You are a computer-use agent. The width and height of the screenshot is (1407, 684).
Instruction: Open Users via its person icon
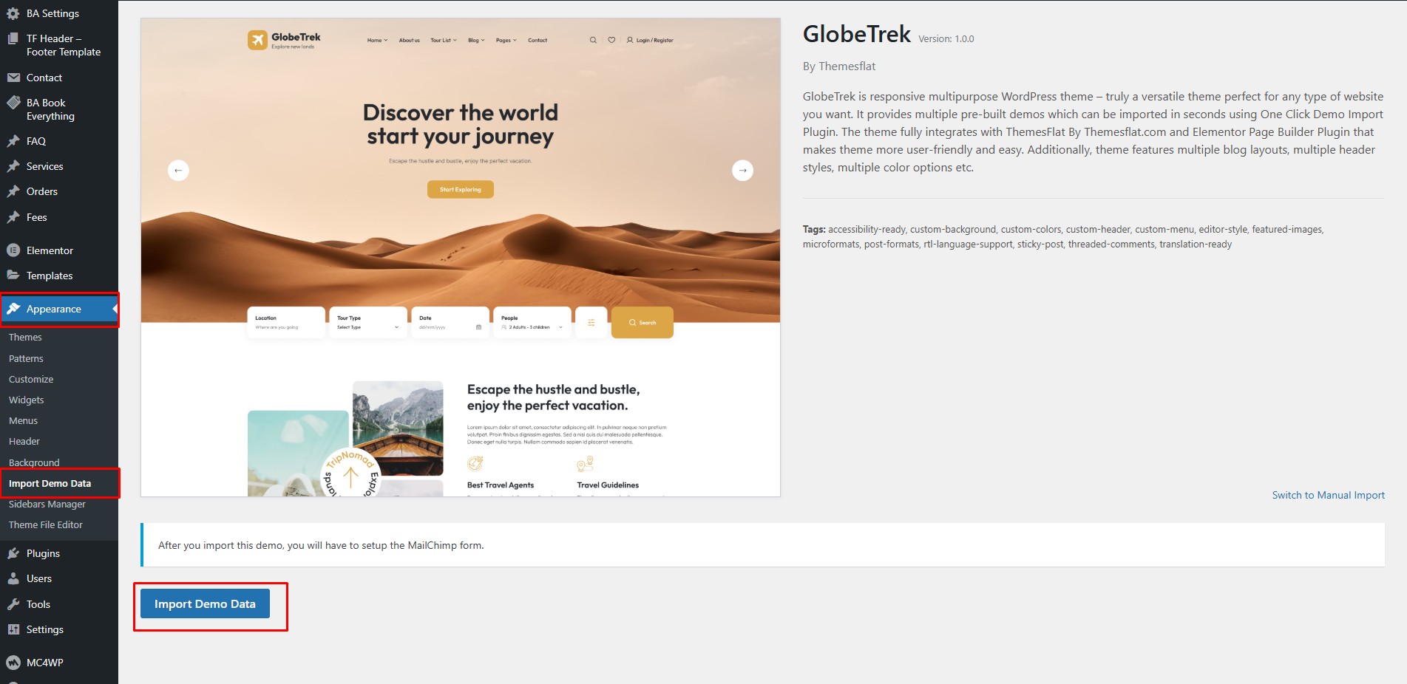tap(13, 578)
